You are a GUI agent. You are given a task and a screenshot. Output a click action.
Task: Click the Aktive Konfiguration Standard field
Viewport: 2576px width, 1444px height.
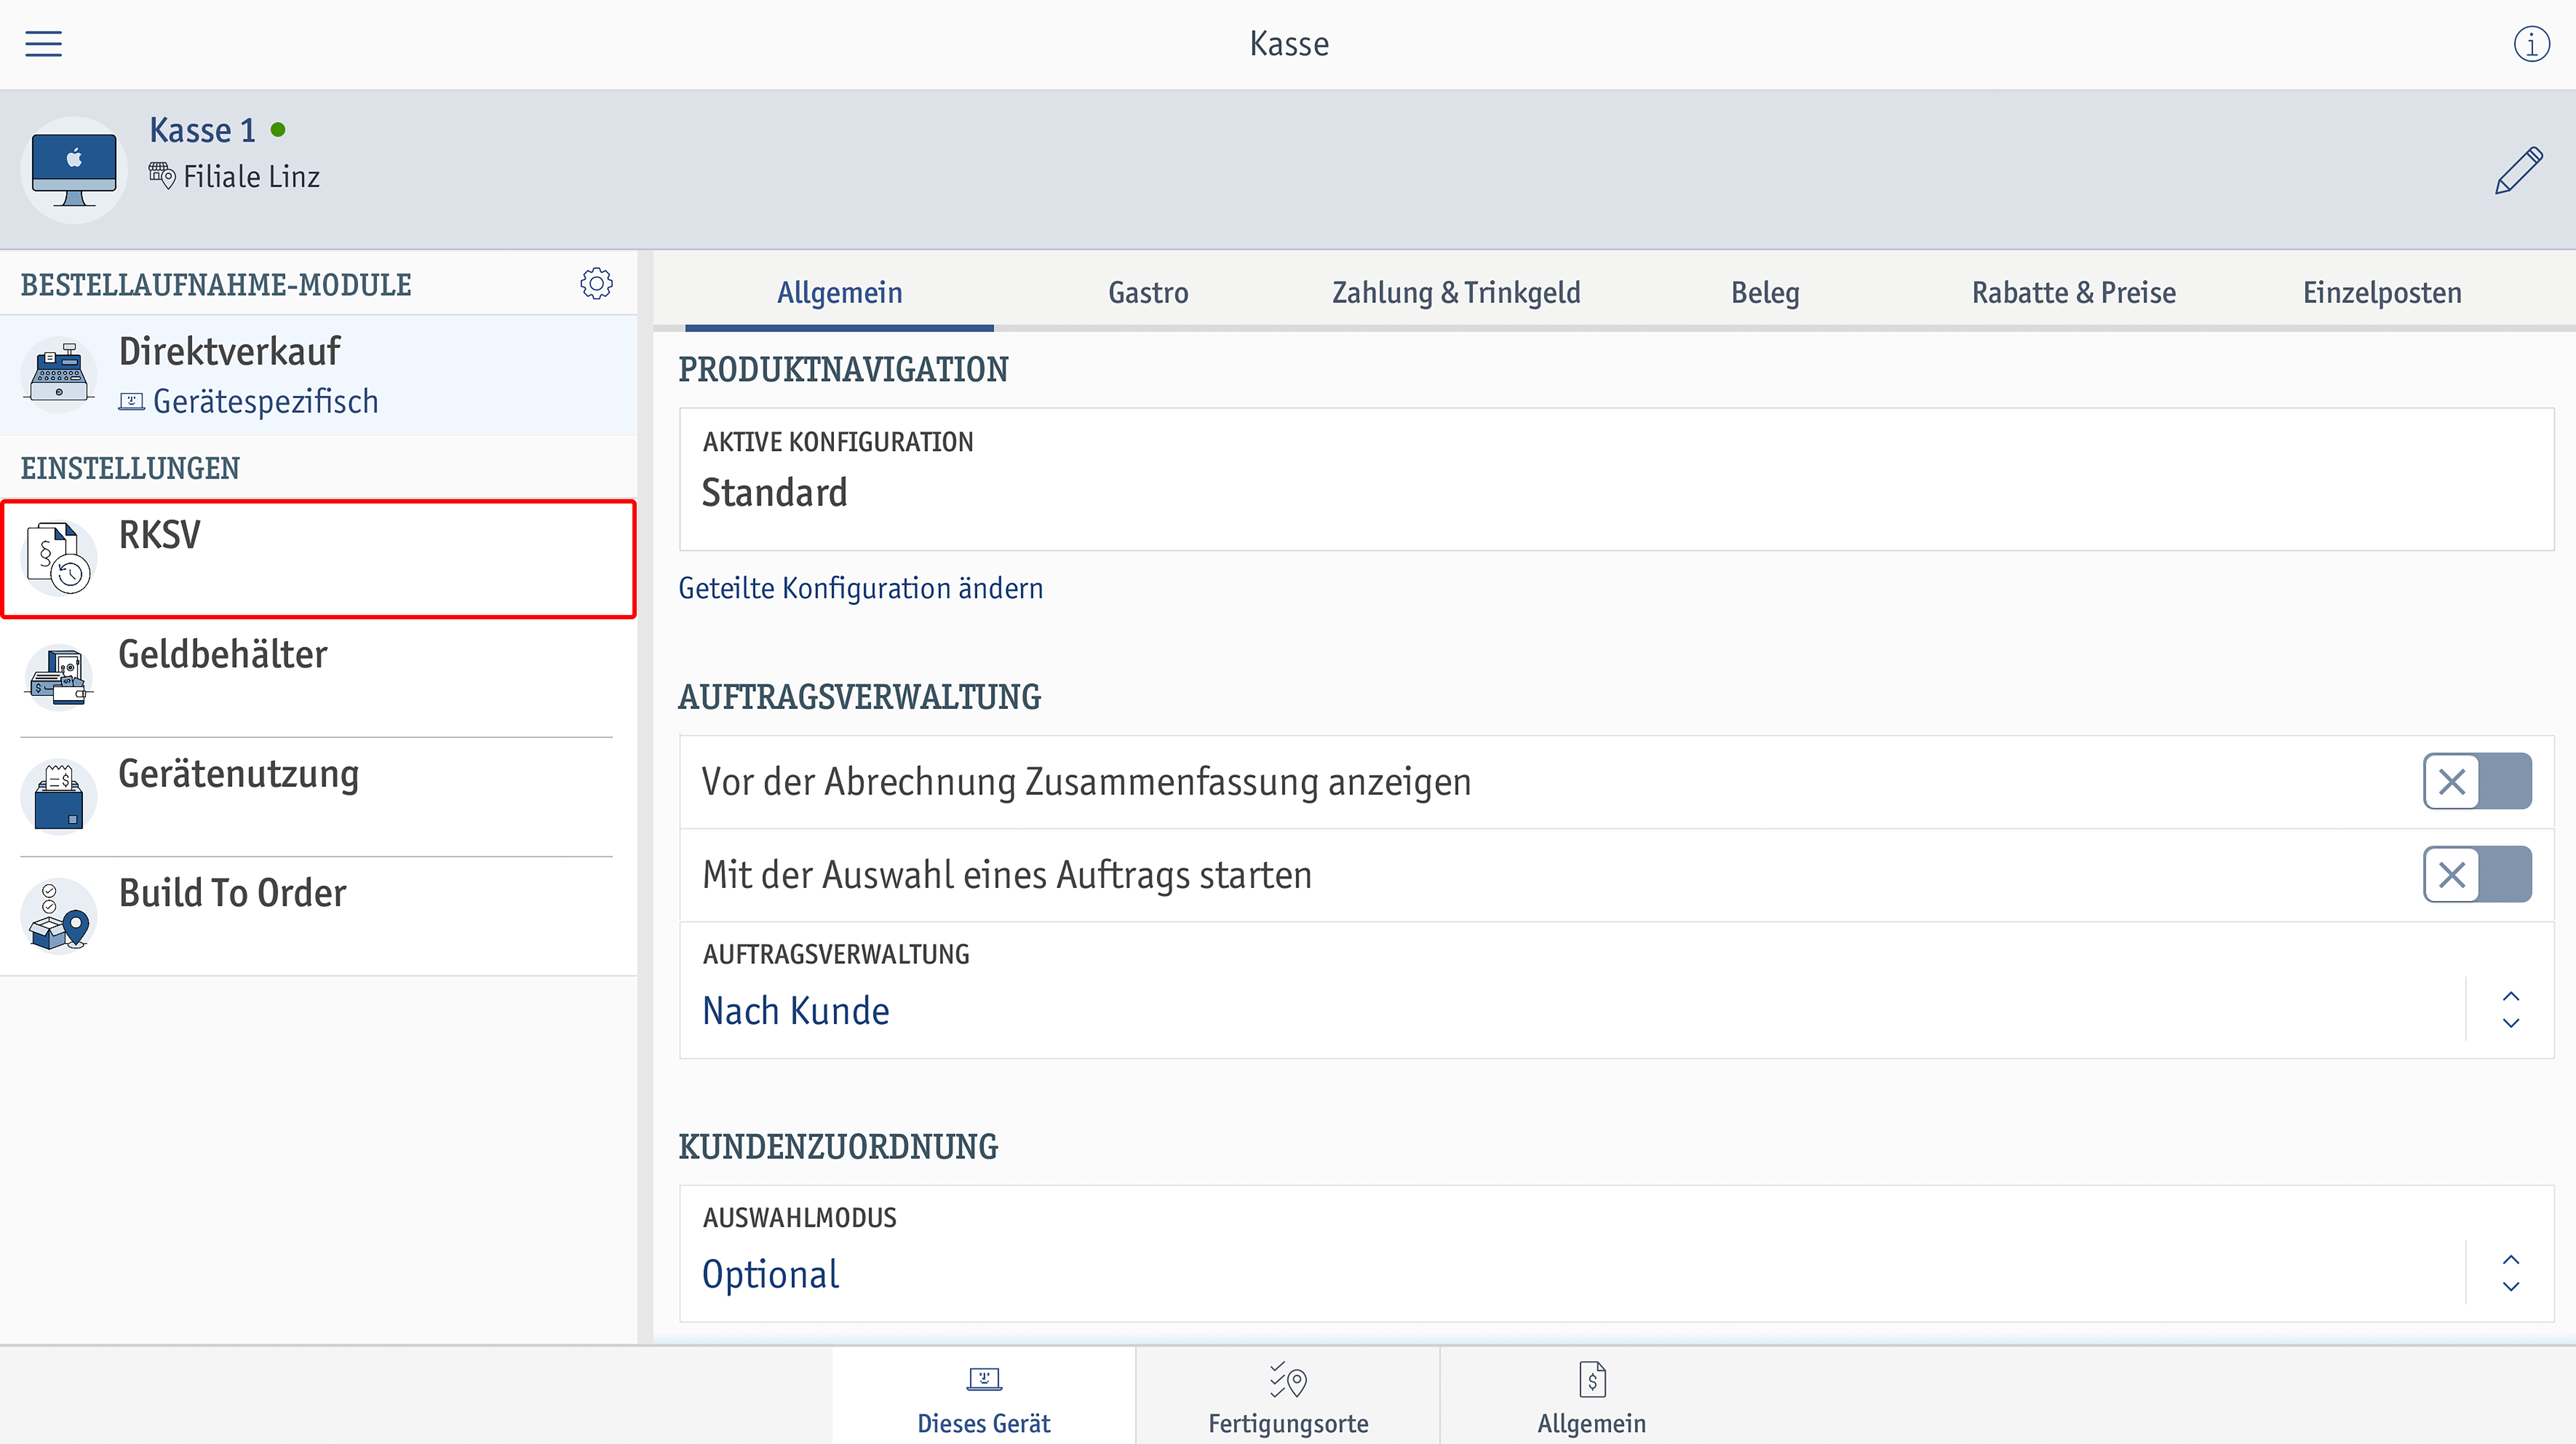tap(1616, 479)
